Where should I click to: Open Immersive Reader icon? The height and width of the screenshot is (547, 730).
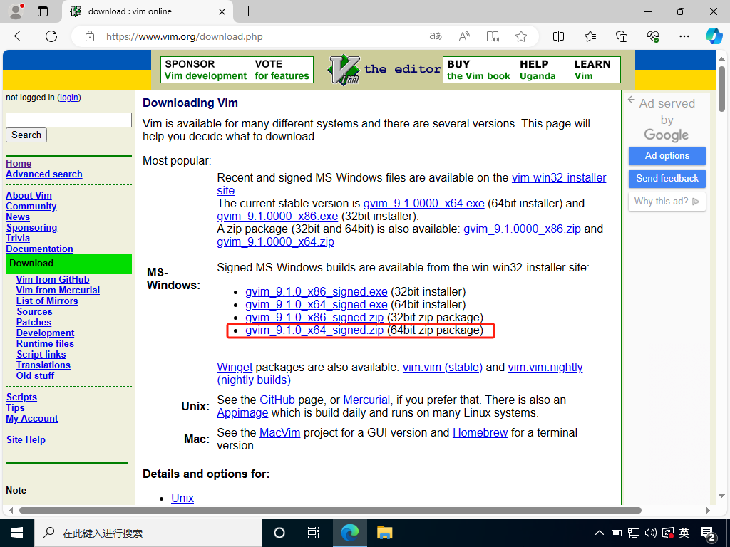pos(493,36)
